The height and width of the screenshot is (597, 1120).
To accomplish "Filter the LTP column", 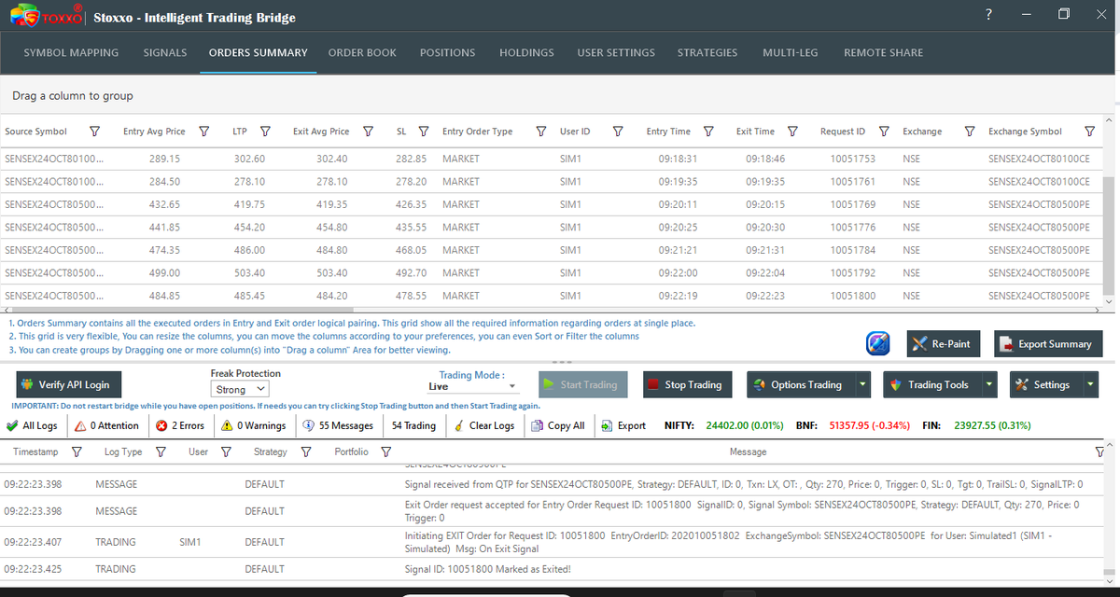I will click(x=265, y=132).
